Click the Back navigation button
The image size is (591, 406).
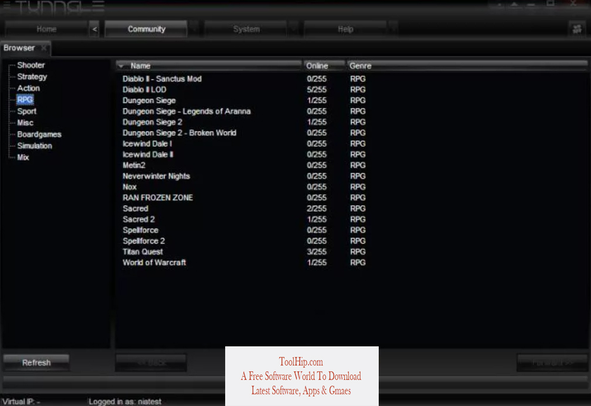151,363
